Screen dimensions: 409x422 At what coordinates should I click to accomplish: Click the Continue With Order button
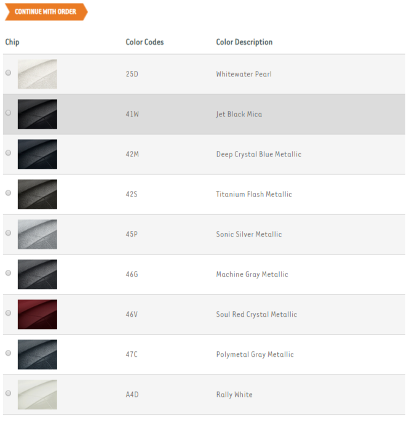click(46, 12)
